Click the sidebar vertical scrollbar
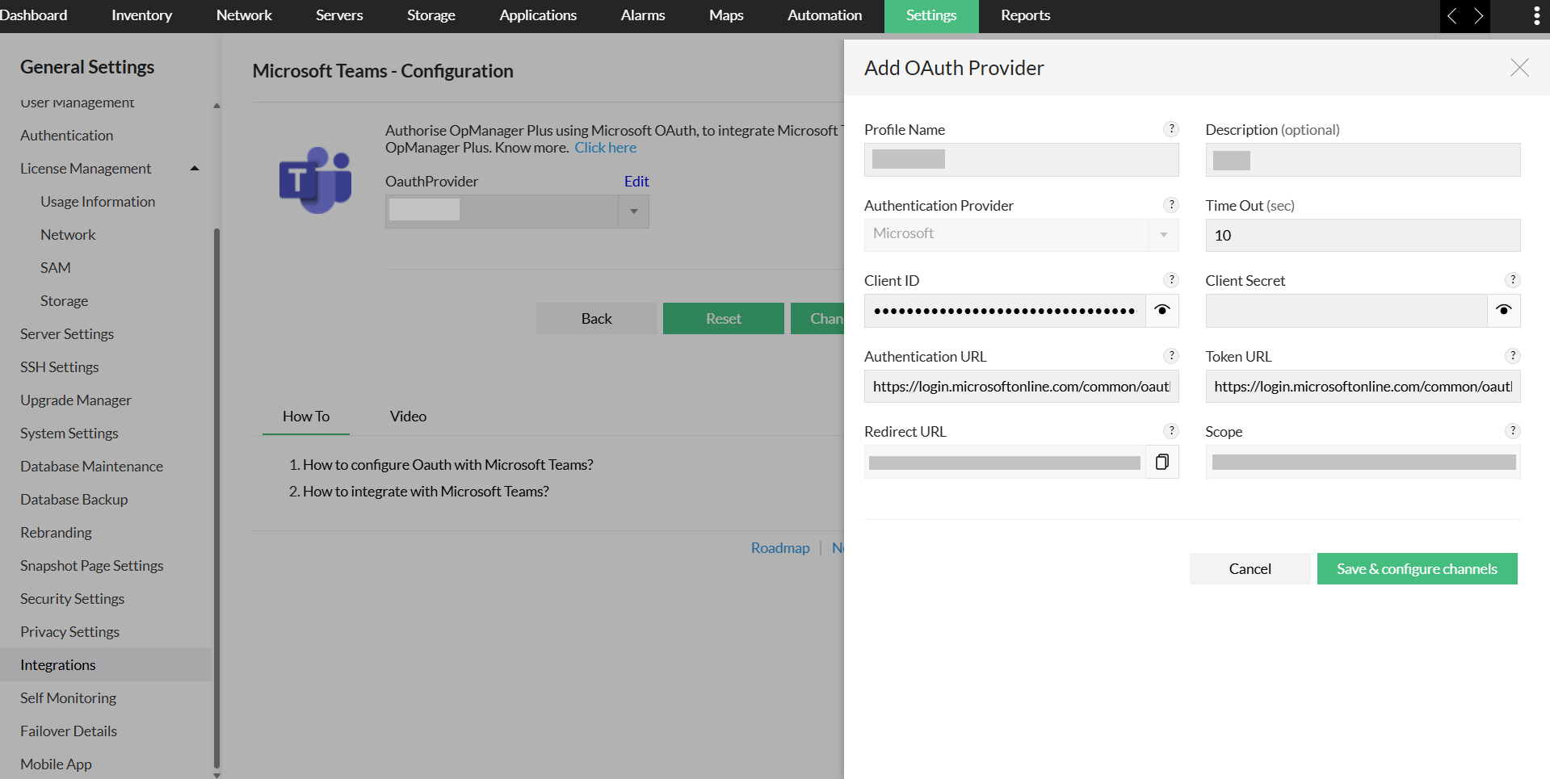This screenshot has width=1550, height=779. coord(216,496)
